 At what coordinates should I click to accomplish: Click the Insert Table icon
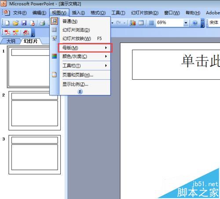(x=141, y=23)
